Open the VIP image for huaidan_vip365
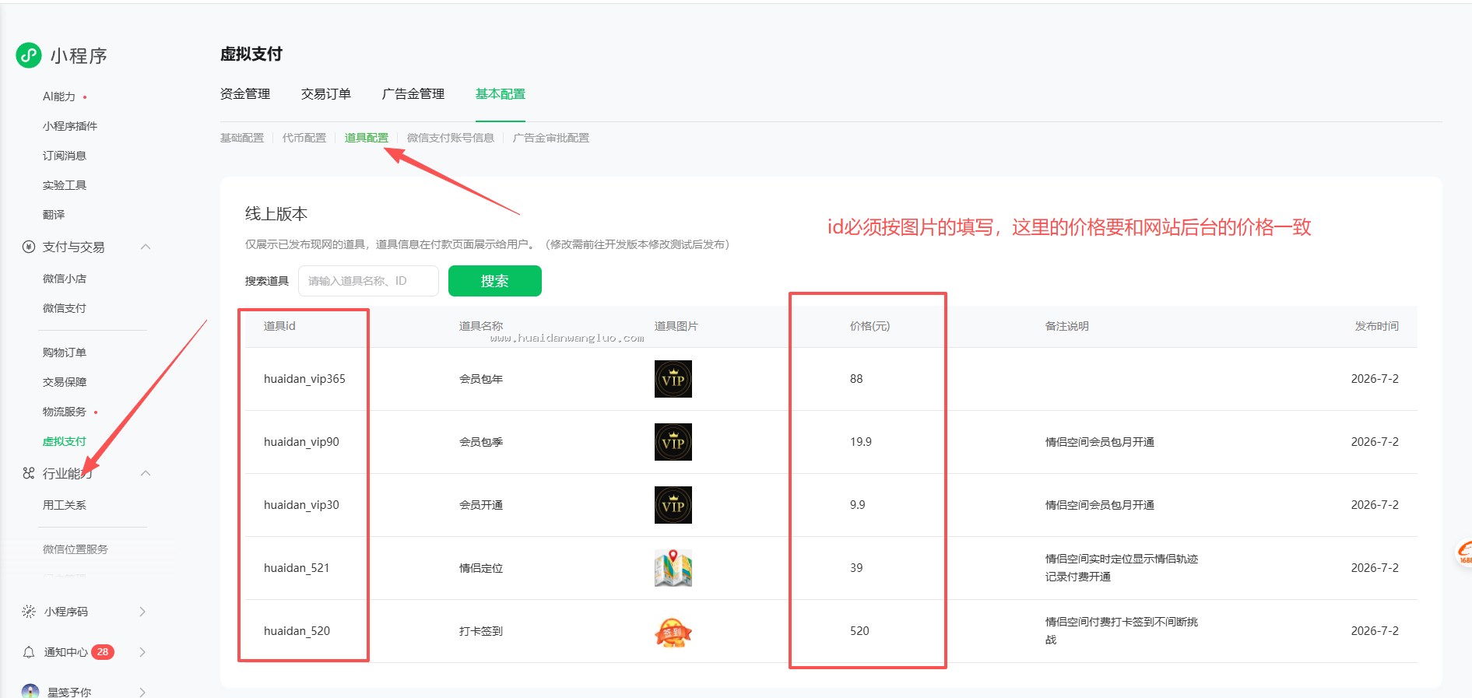Viewport: 1472px width, 698px height. point(673,379)
